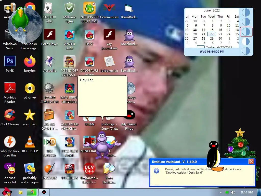Select the PISSED OFF AVIANS Seasons icon
The width and height of the screenshot is (261, 196).
pos(70,66)
